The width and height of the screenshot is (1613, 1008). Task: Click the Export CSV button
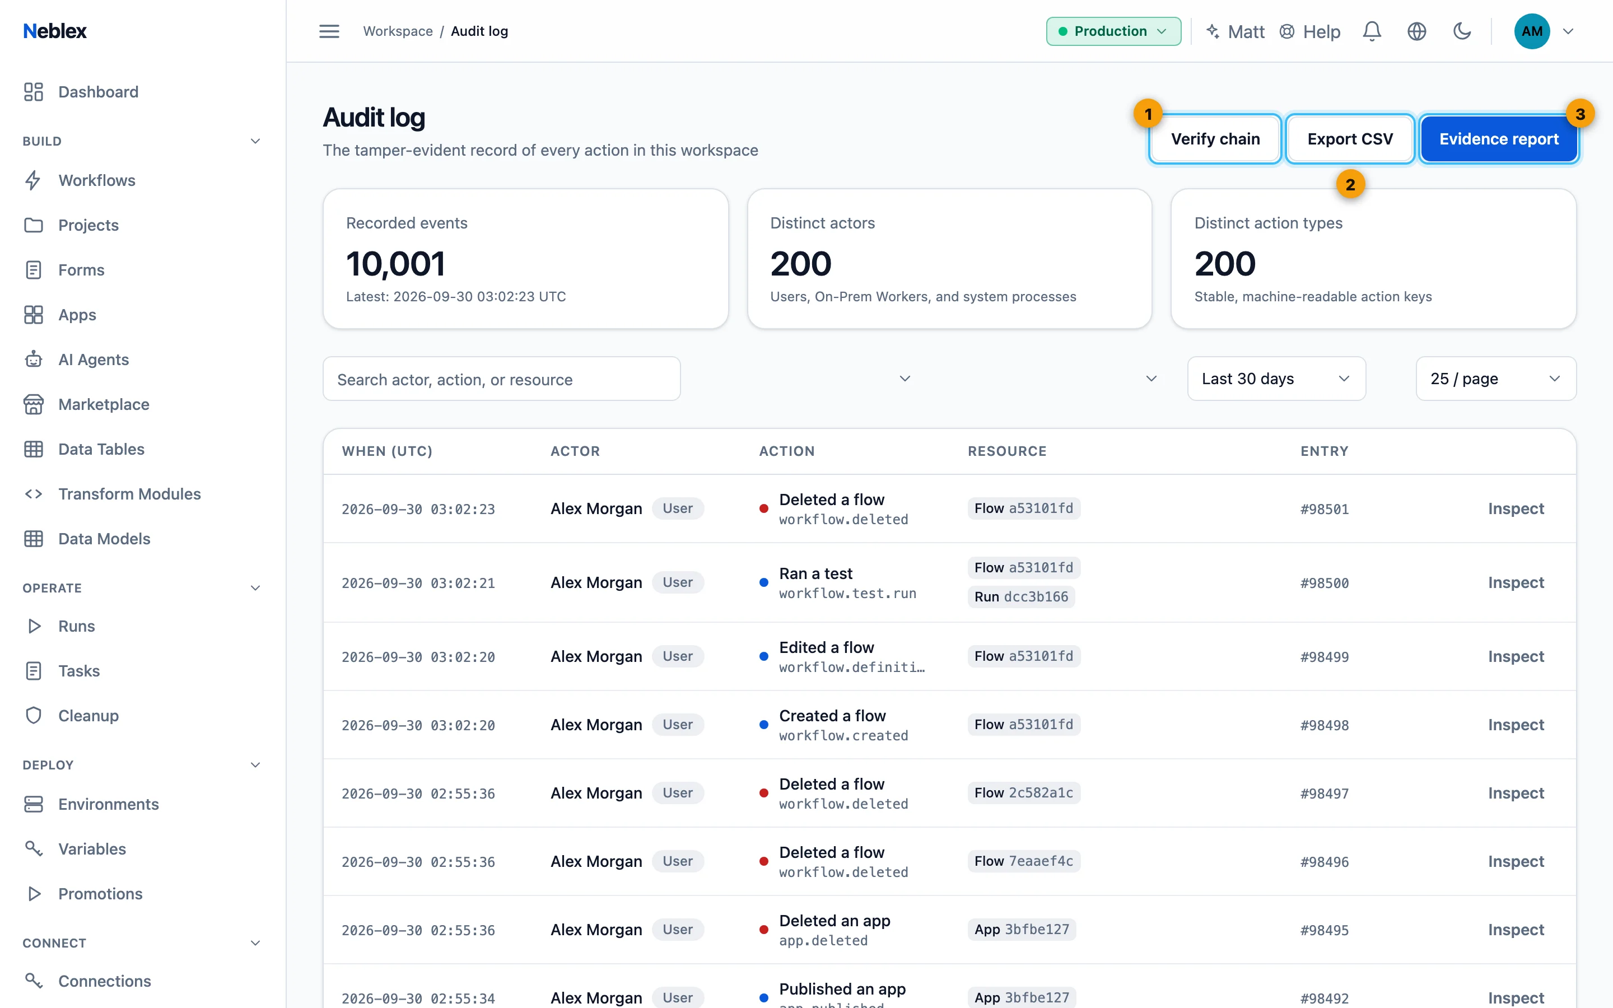point(1350,139)
